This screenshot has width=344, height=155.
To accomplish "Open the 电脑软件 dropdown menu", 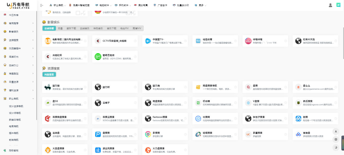I will [x=104, y=5].
